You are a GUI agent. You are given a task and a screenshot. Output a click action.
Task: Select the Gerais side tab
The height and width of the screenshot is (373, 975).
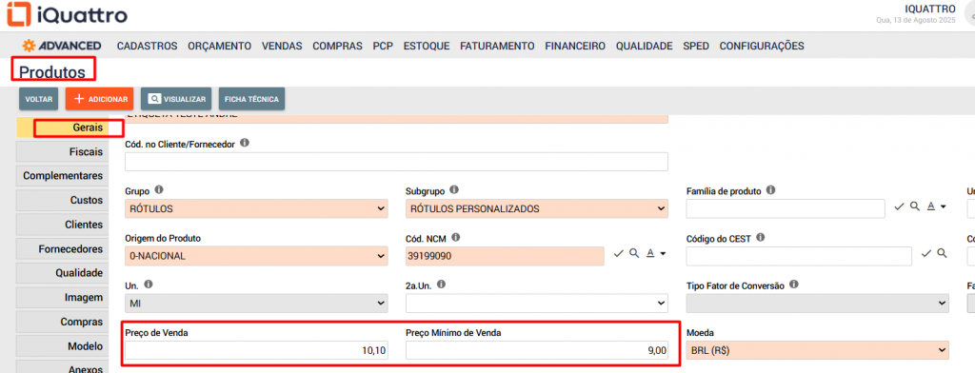pyautogui.click(x=62, y=127)
